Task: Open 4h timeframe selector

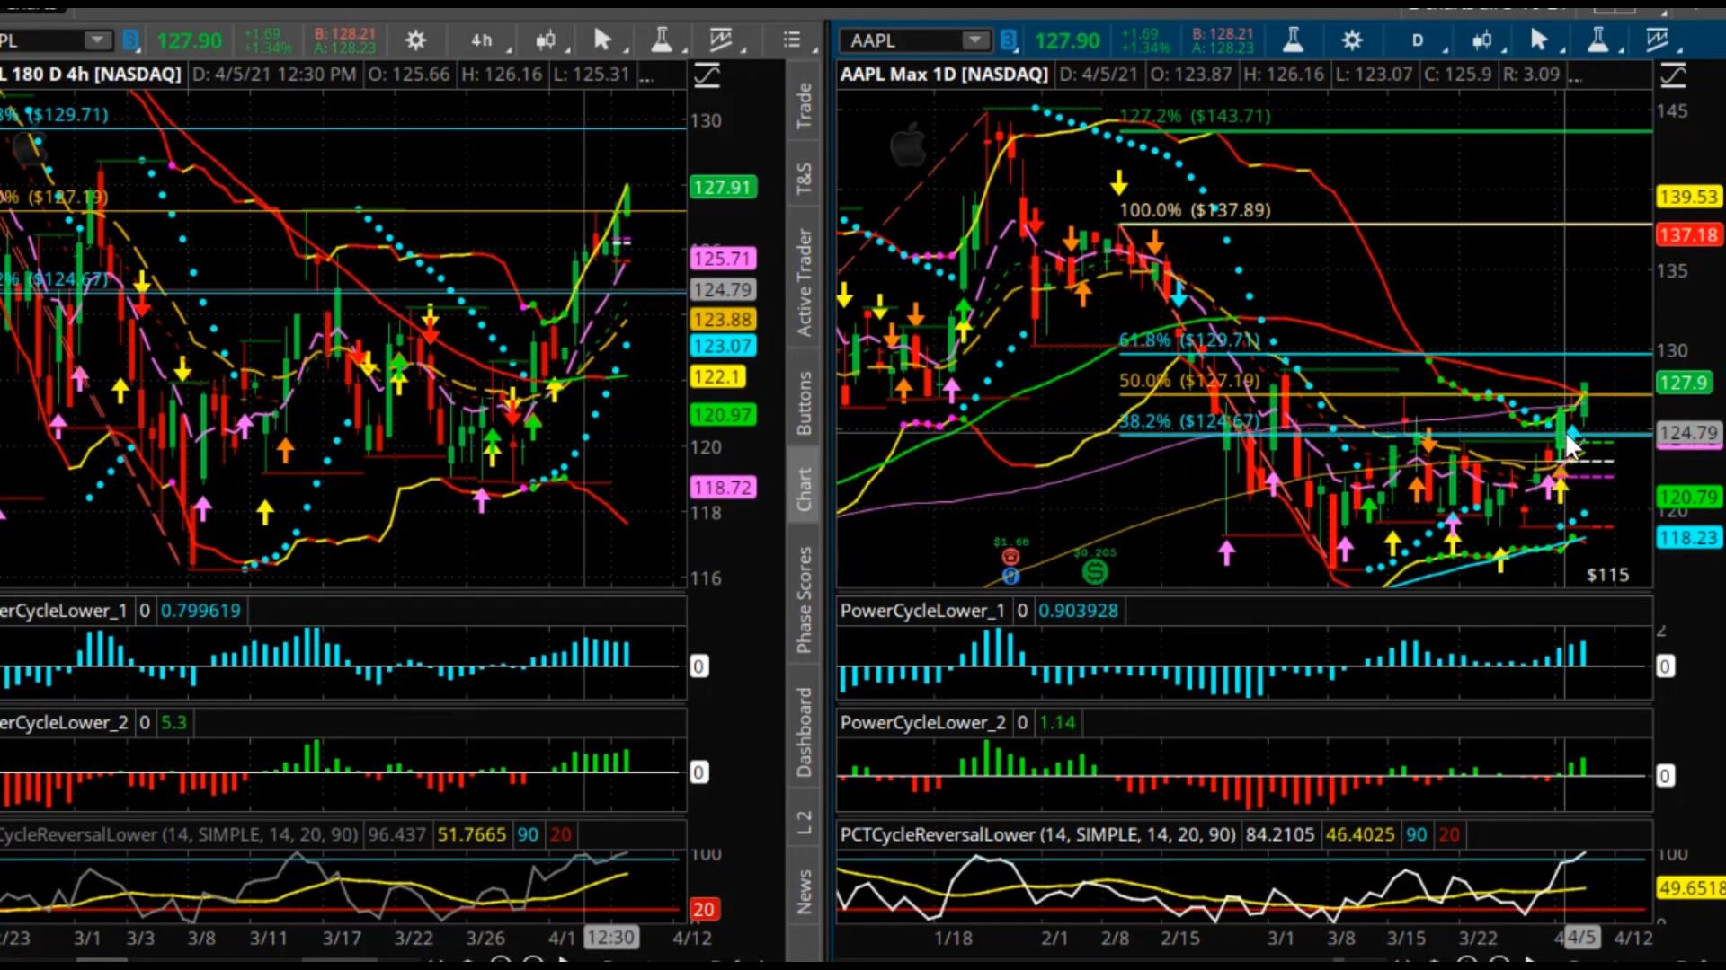Action: point(483,40)
